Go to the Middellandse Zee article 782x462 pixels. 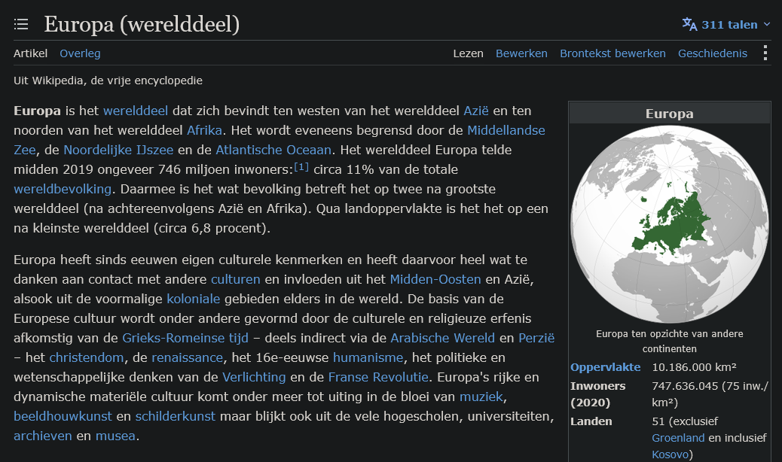click(x=506, y=130)
